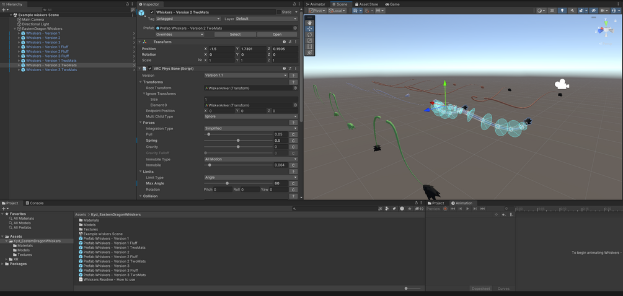Image resolution: width=623 pixels, height=296 pixels.
Task: Open Multi Child Type dropdown
Action: point(250,116)
